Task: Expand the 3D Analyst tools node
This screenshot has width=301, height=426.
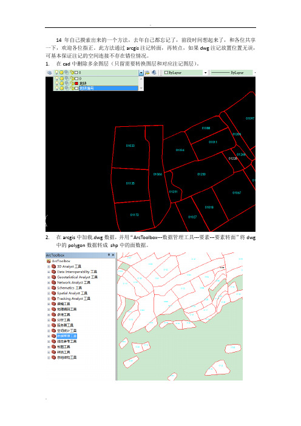Action: [x=49, y=266]
